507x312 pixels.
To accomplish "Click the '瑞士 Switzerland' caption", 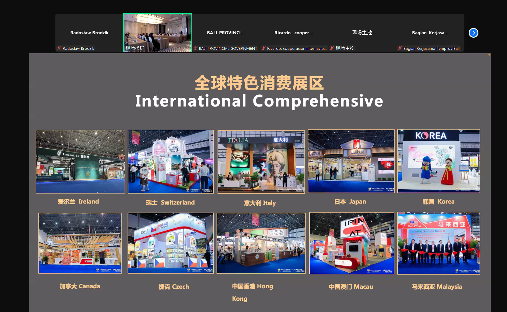I will (x=170, y=202).
